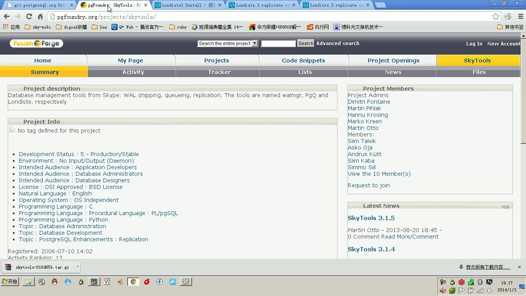Bookmark this page with the star icon
Image resolution: width=526 pixels, height=296 pixels.
[x=496, y=17]
